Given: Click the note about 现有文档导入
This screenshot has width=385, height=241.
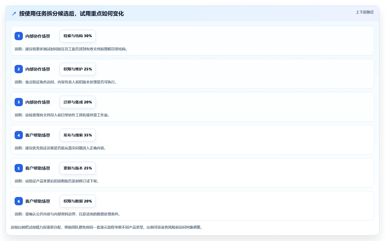Looking at the screenshot, I should click(62, 115).
